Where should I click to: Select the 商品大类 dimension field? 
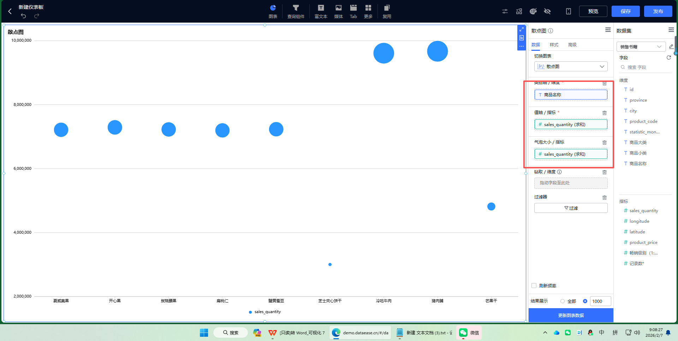pyautogui.click(x=638, y=143)
